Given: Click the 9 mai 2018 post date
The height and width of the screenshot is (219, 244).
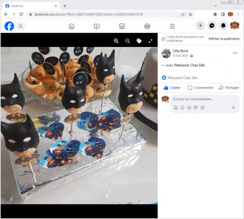Looking at the screenshot, I should (180, 56).
